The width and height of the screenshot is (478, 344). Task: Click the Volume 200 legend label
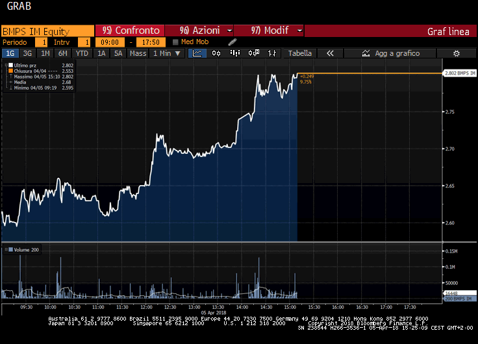26,250
